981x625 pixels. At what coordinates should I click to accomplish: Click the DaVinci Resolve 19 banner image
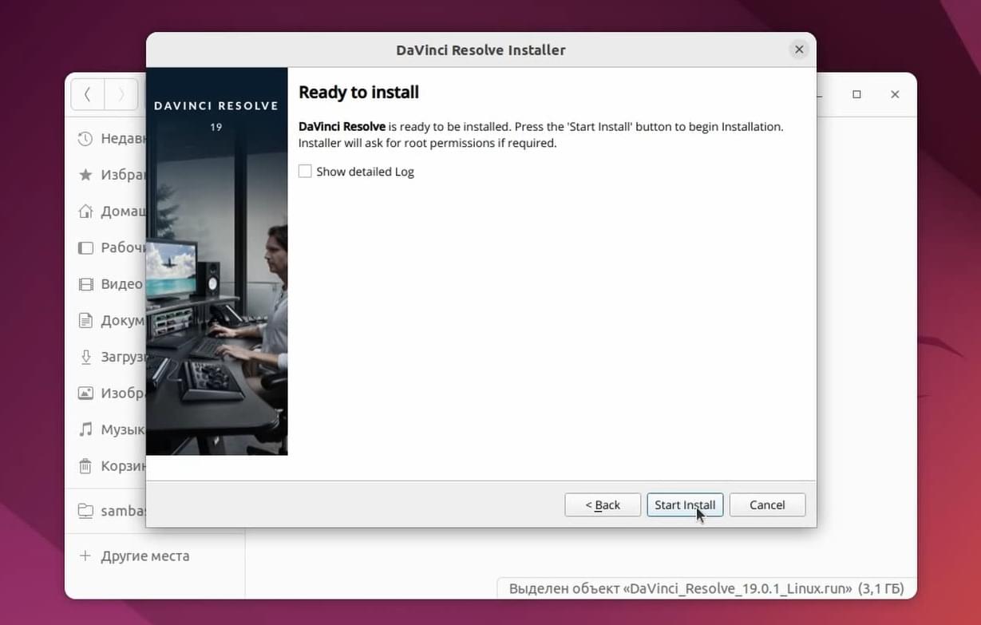[x=216, y=262]
